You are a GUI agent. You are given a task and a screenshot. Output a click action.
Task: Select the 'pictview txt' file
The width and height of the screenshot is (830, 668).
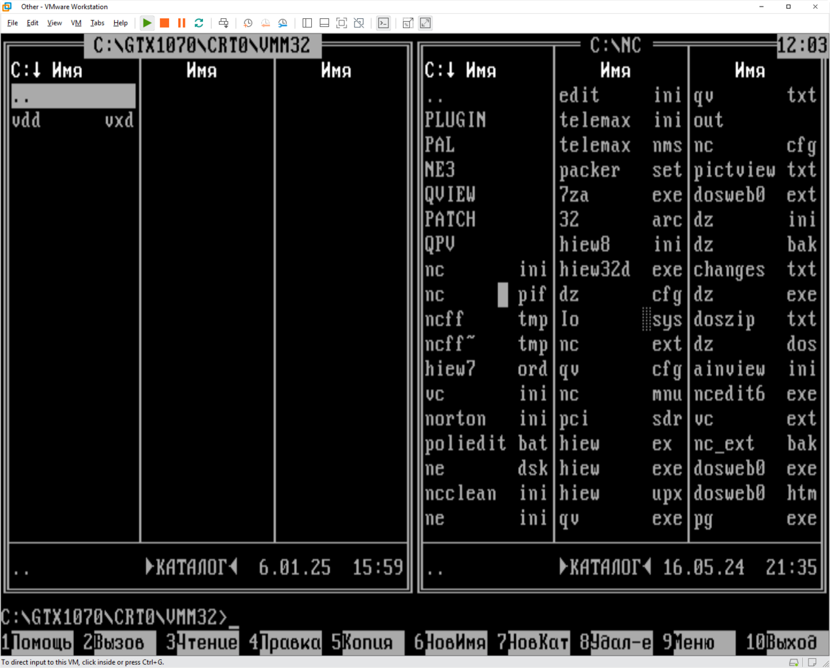[755, 170]
